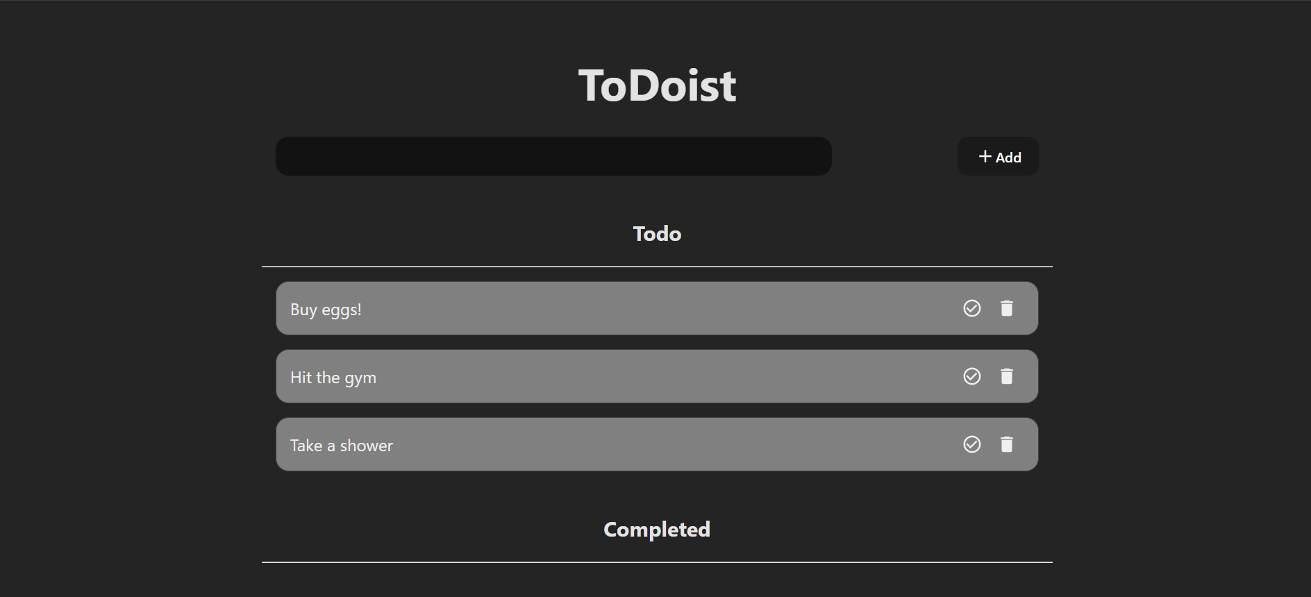Select the checkmark circle on the first task
Image resolution: width=1311 pixels, height=597 pixels.
pos(972,308)
